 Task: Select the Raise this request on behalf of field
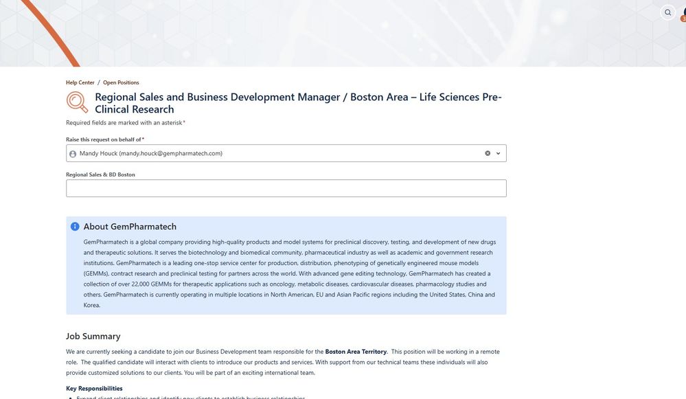pyautogui.click(x=286, y=153)
